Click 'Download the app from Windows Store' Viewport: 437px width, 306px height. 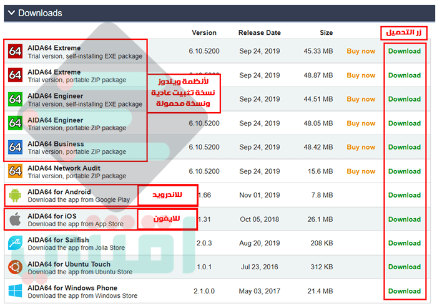pyautogui.click(x=82, y=295)
